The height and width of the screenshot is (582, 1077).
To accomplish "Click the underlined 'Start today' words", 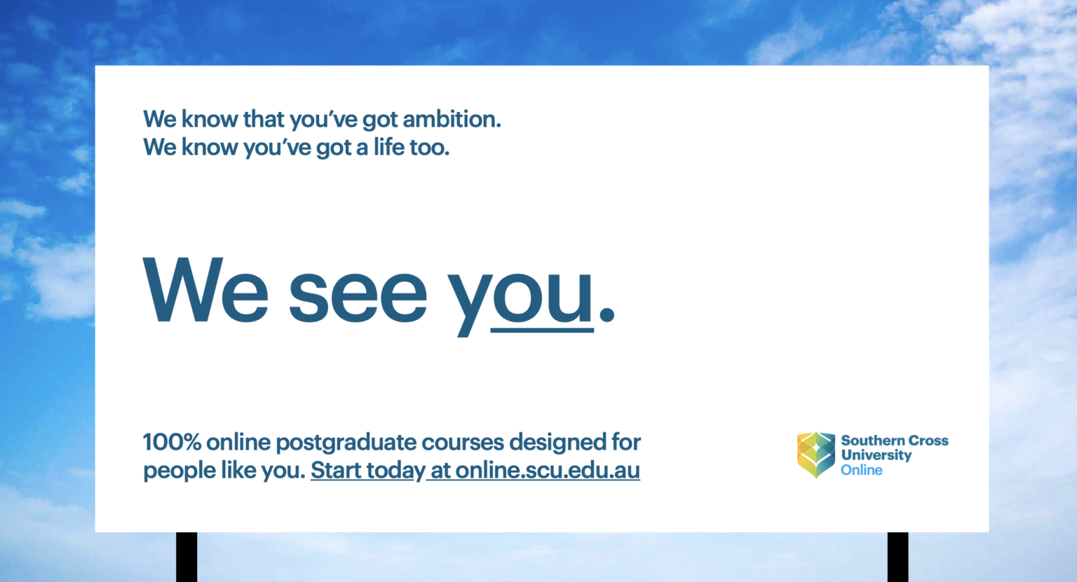I will 367,471.
